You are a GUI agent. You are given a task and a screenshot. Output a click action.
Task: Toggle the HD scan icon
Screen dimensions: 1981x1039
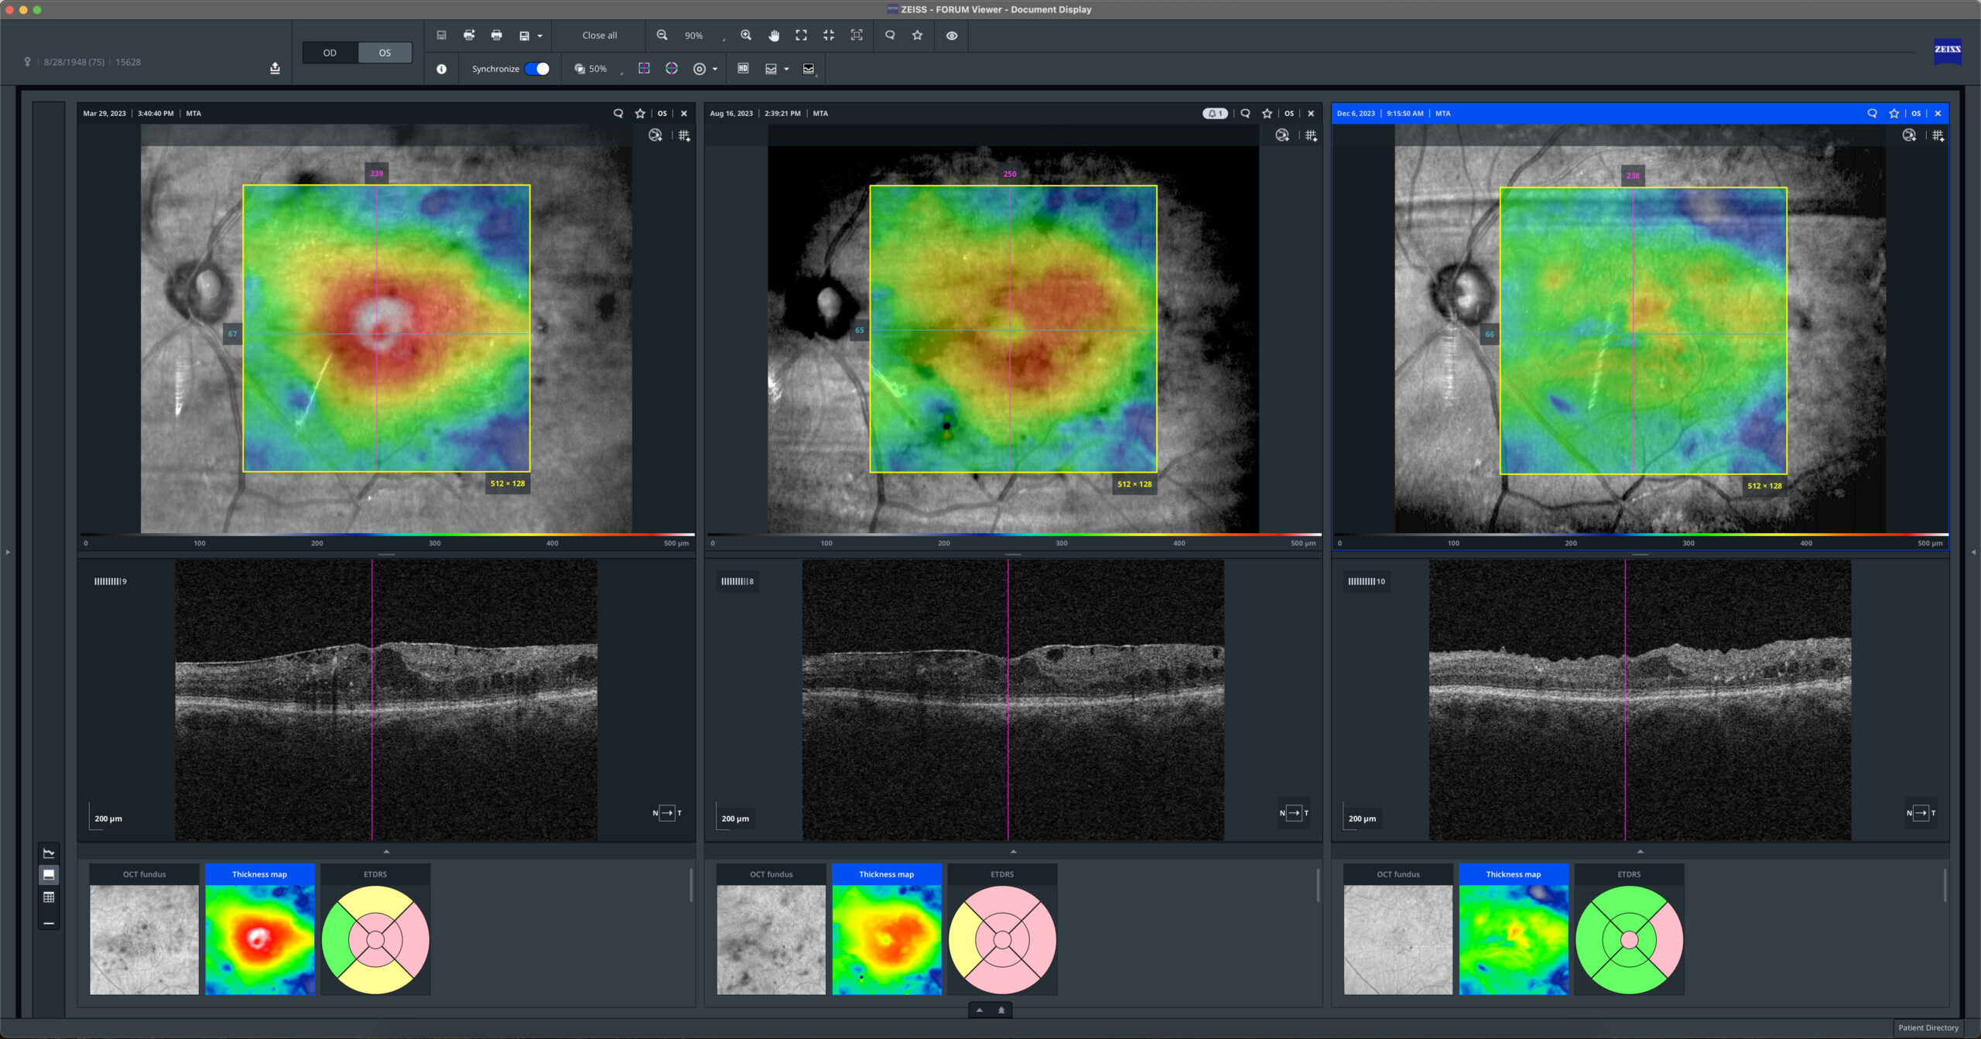[743, 69]
